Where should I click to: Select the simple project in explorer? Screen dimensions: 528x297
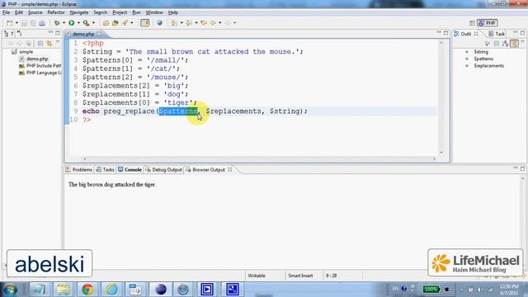click(23, 52)
